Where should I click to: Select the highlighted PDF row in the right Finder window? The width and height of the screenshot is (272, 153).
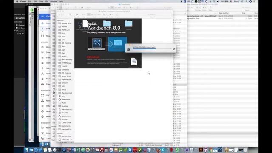pyautogui.click(x=223, y=16)
